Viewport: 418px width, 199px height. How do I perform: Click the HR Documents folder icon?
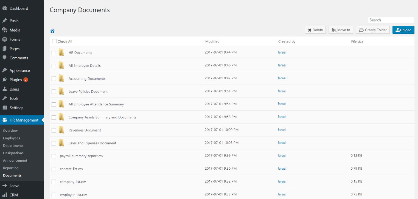pos(61,52)
